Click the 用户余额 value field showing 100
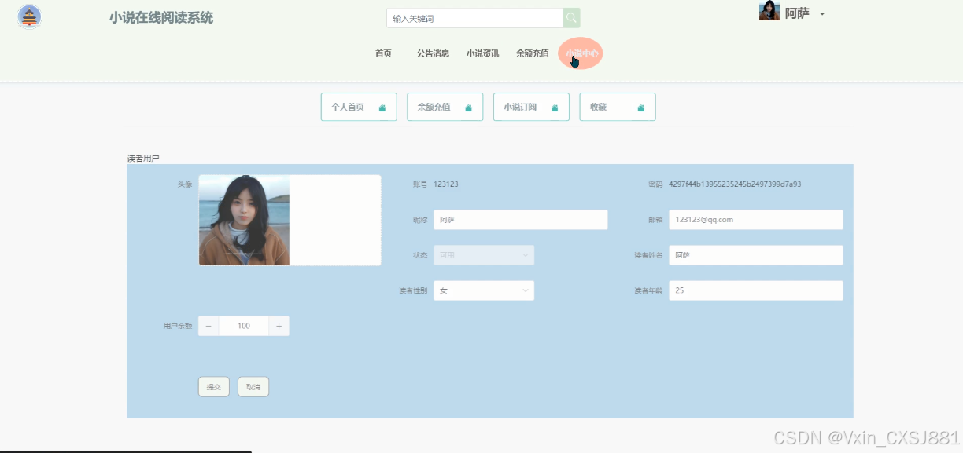The width and height of the screenshot is (963, 453). coord(244,326)
